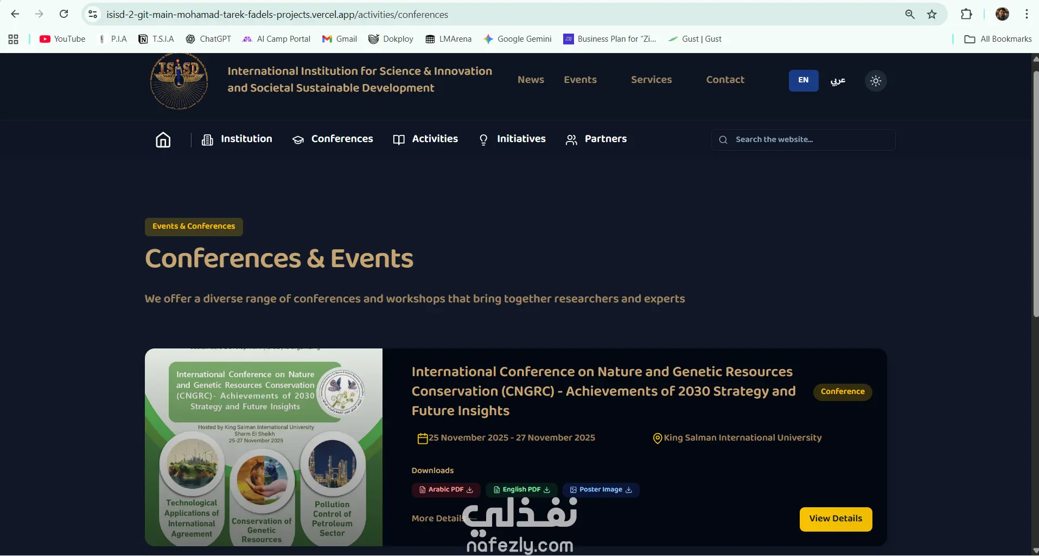Toggle the light/dark theme sun icon
Image resolution: width=1039 pixels, height=556 pixels.
tap(876, 81)
